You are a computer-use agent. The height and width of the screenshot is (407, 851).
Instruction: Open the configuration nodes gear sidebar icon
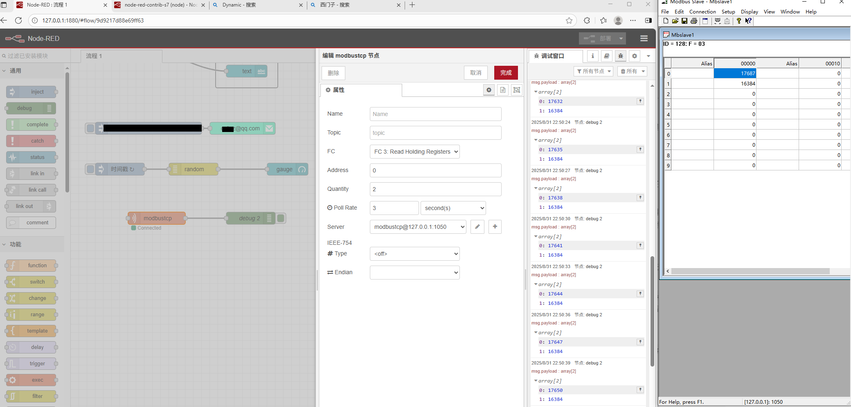coord(635,56)
